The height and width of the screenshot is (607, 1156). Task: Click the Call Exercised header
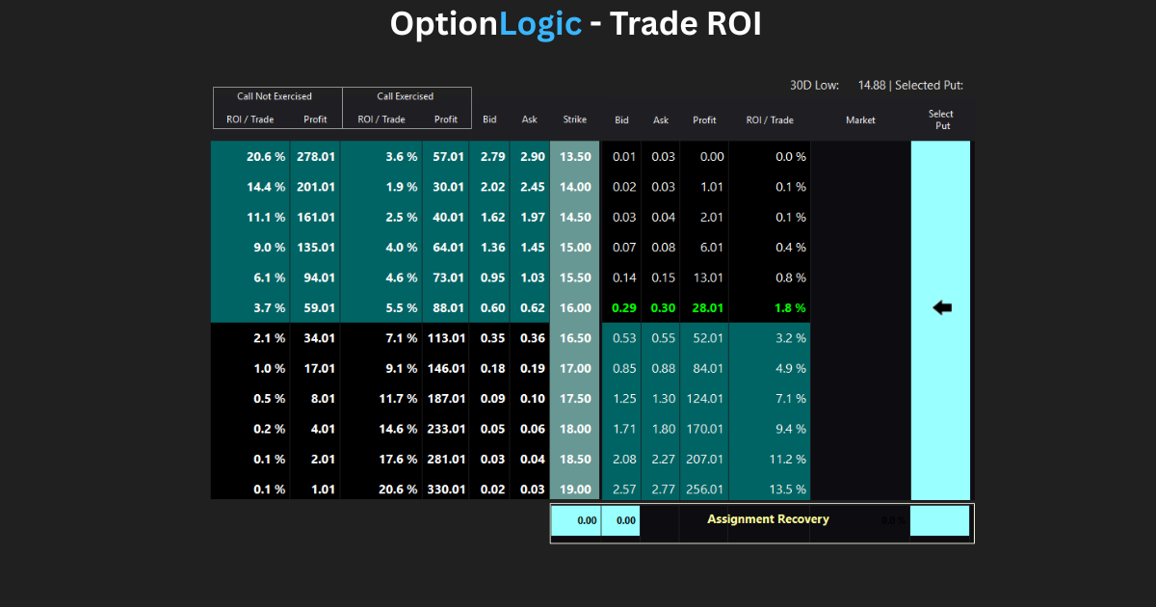(406, 96)
